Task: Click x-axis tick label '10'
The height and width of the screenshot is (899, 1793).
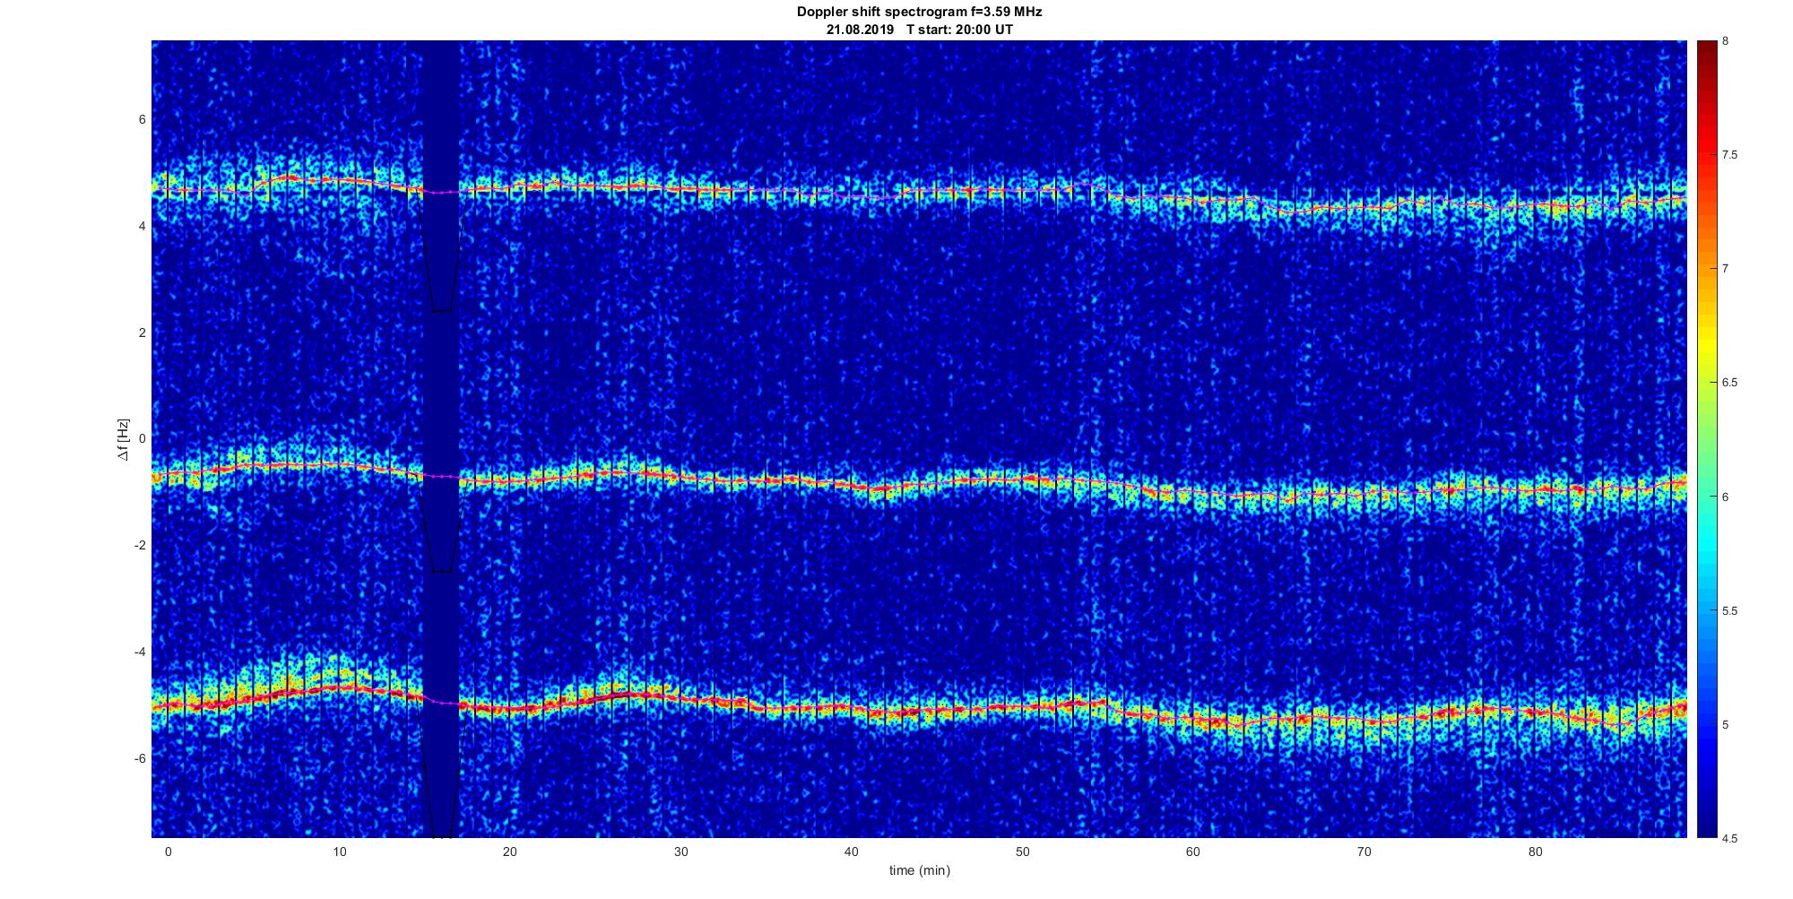Action: pos(339,851)
